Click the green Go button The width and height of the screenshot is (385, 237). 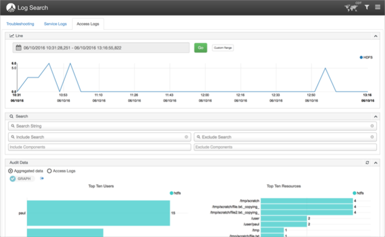click(x=201, y=48)
